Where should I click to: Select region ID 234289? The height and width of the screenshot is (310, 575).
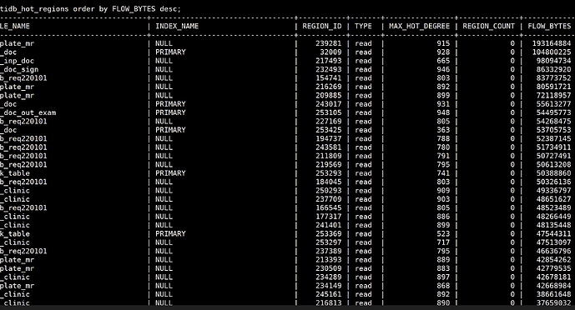coord(329,277)
